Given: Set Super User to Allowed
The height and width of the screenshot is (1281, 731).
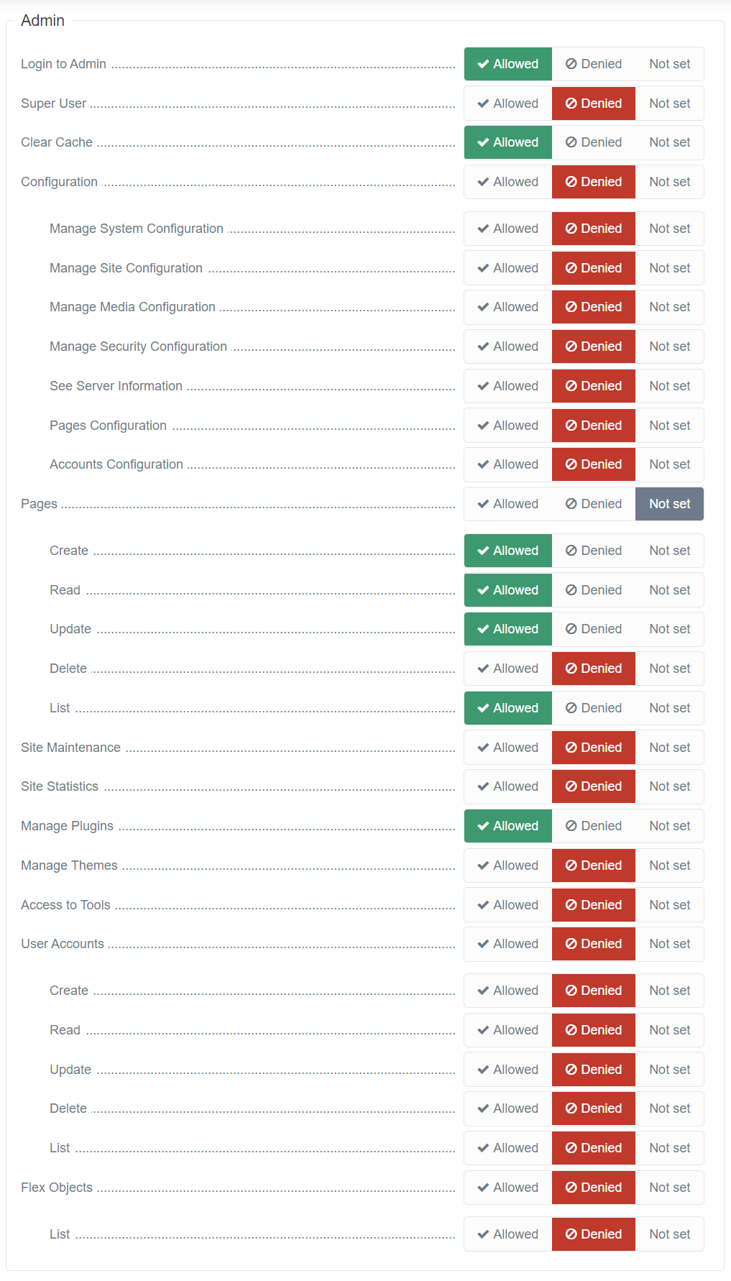Looking at the screenshot, I should point(508,104).
